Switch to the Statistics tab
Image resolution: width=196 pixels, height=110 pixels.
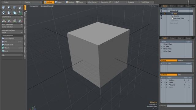[169, 75]
